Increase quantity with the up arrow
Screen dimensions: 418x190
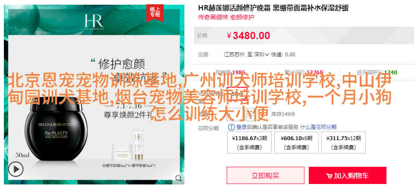coord(250,111)
